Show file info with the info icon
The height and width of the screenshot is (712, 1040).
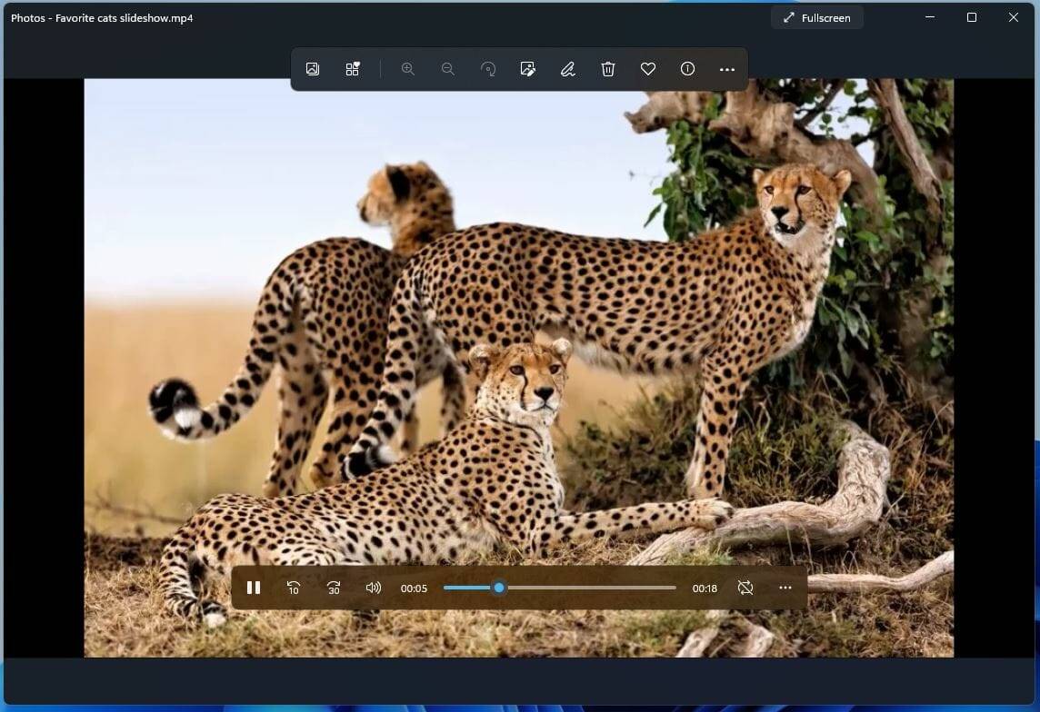(x=687, y=68)
